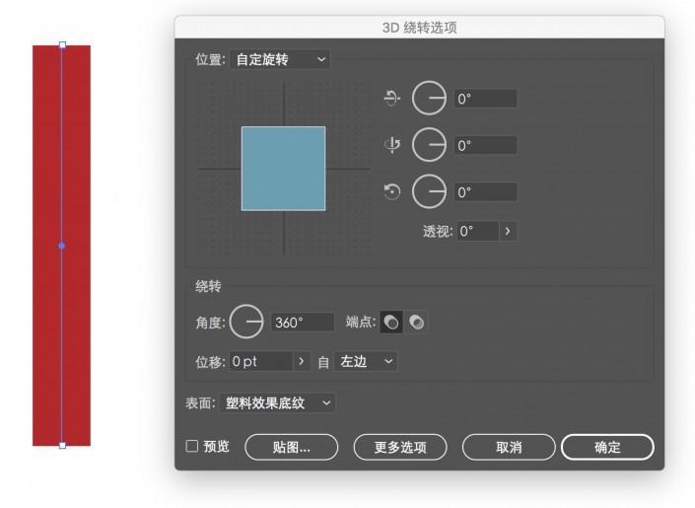The image size is (695, 508).
Task: Click the blue rotation preview cube
Action: click(283, 168)
